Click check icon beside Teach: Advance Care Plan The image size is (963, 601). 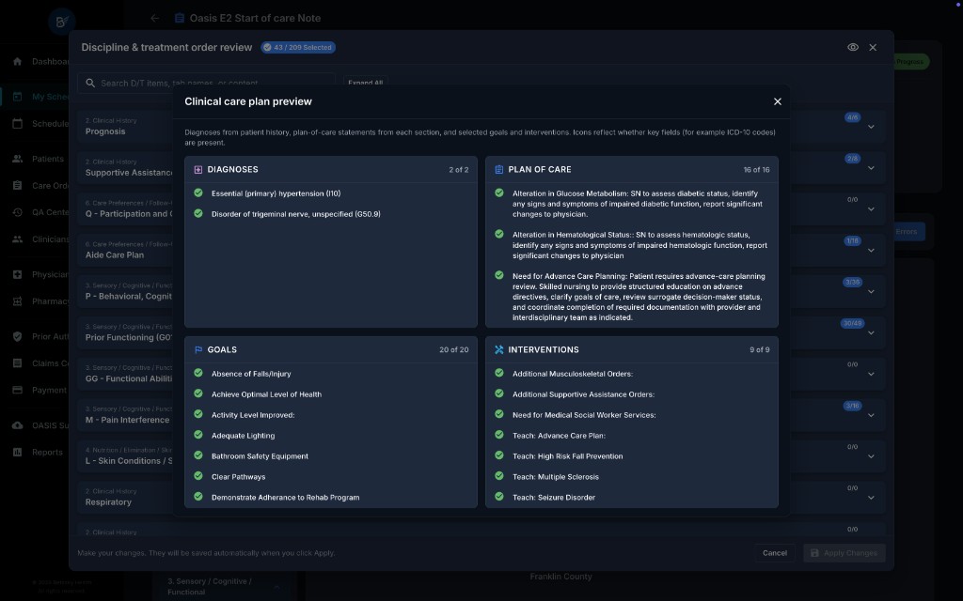(x=499, y=435)
